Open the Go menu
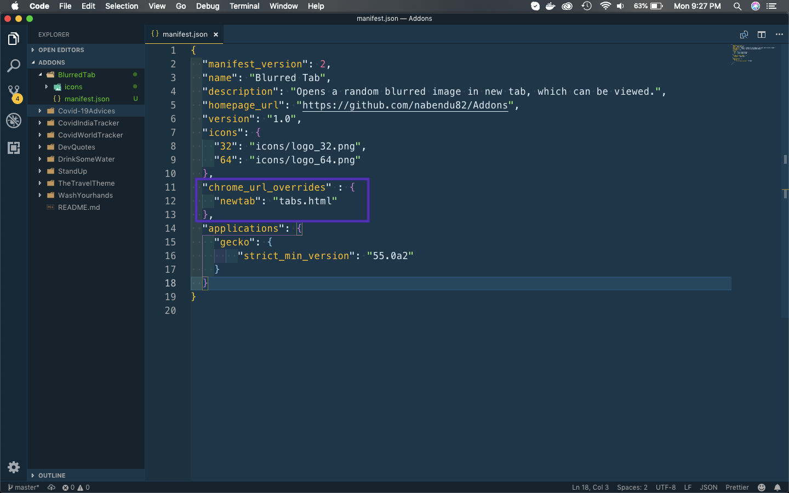The width and height of the screenshot is (789, 493). [x=181, y=6]
